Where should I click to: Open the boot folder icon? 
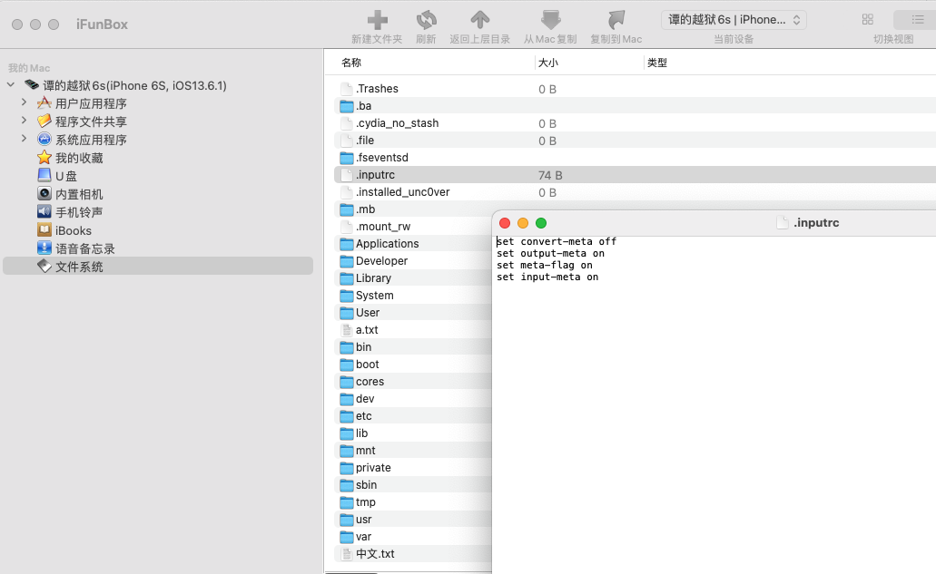[346, 365]
